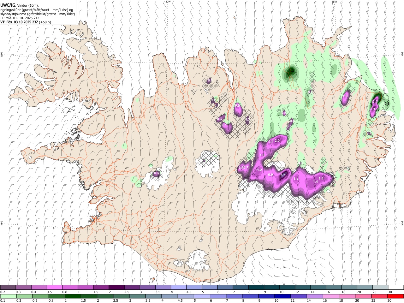Select the upper-scale swatch starting at 3
404x303 pixels.
point(147,288)
